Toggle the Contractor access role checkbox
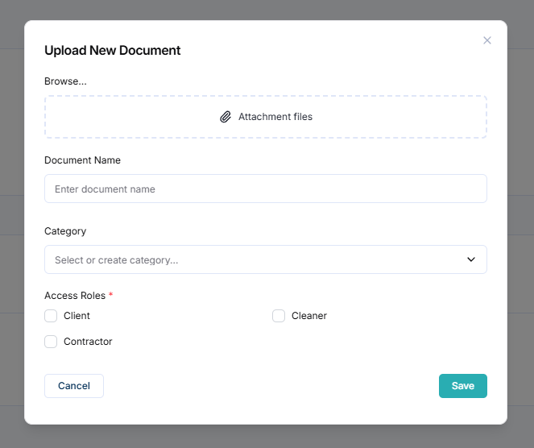Screen dimensions: 534x448 [51, 342]
